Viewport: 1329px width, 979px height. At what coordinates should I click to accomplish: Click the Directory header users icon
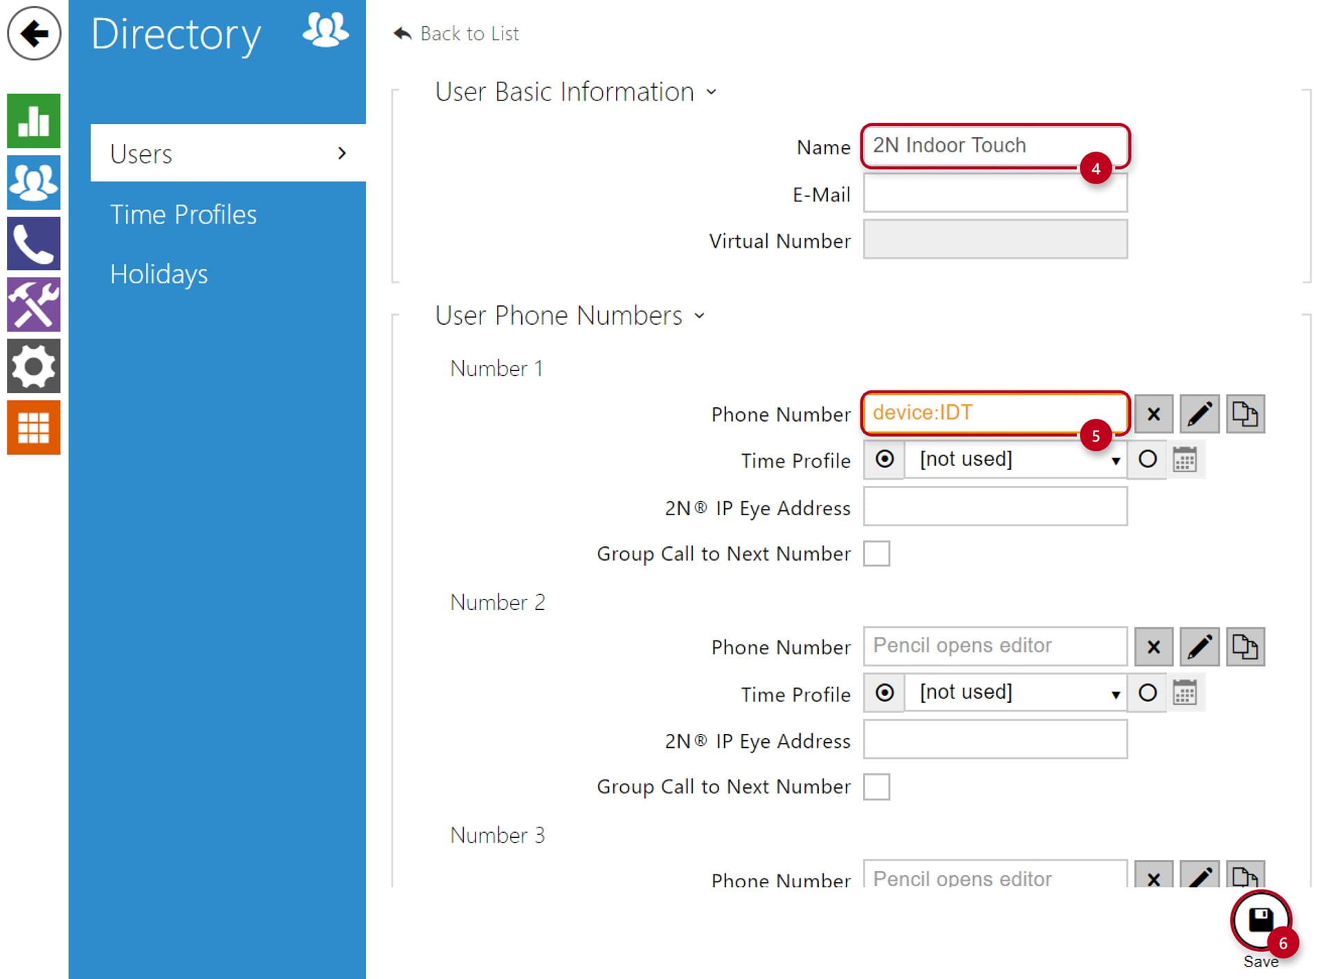pos(325,30)
